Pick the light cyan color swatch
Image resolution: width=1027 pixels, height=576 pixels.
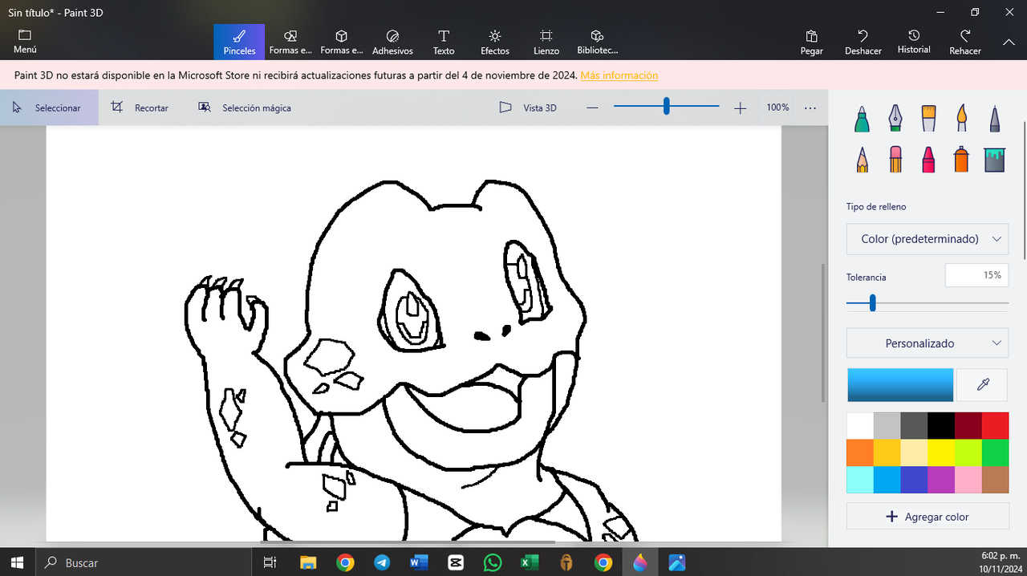click(x=860, y=480)
